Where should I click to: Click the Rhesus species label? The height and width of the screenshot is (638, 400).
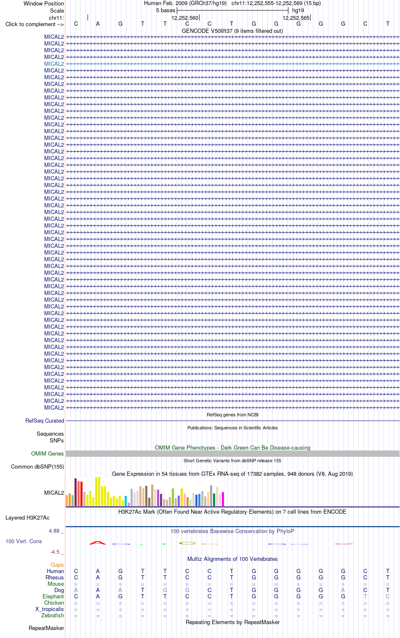[x=55, y=577]
